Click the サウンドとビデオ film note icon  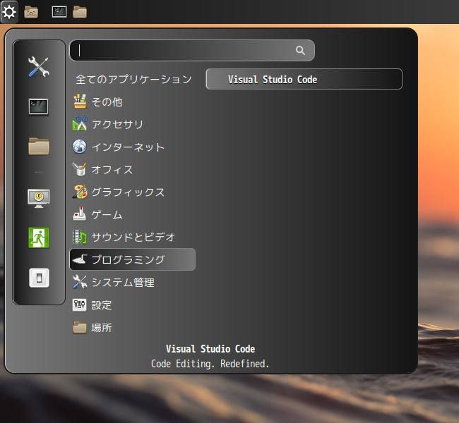pyautogui.click(x=80, y=237)
